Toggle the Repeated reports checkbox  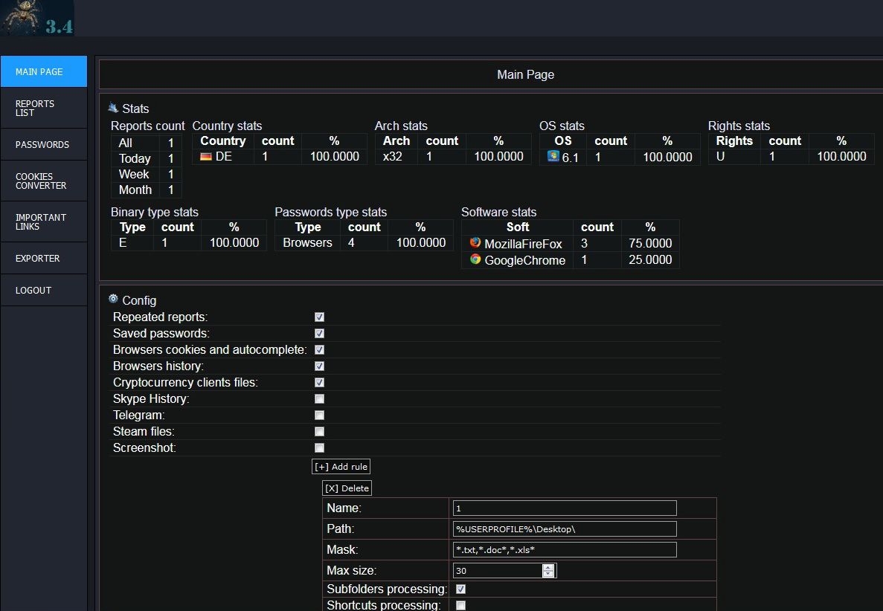319,317
